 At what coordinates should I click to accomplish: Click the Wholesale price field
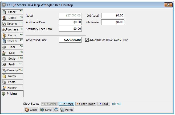(x=113, y=22)
